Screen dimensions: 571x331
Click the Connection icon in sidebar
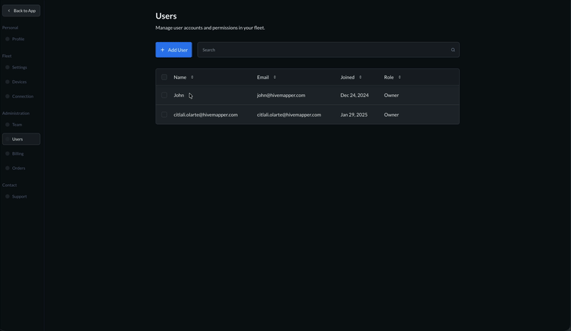pyautogui.click(x=7, y=96)
